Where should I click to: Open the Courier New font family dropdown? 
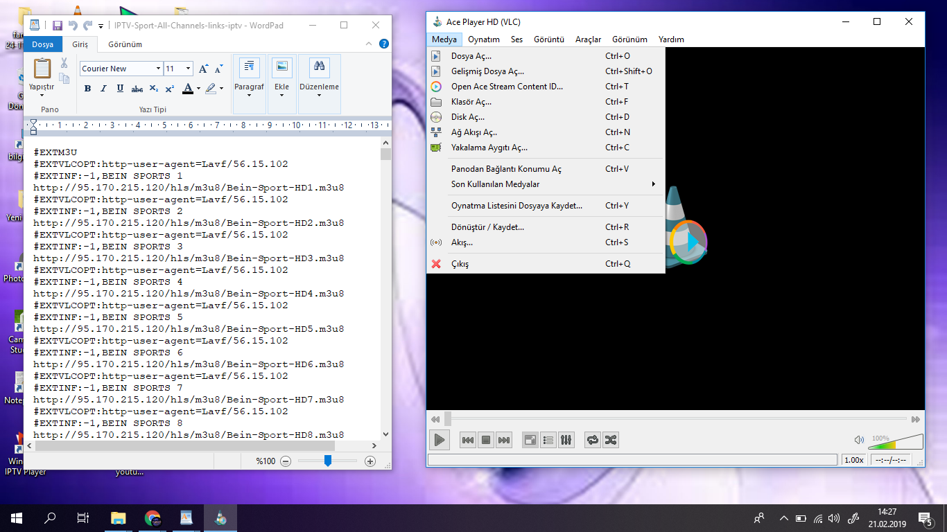157,69
